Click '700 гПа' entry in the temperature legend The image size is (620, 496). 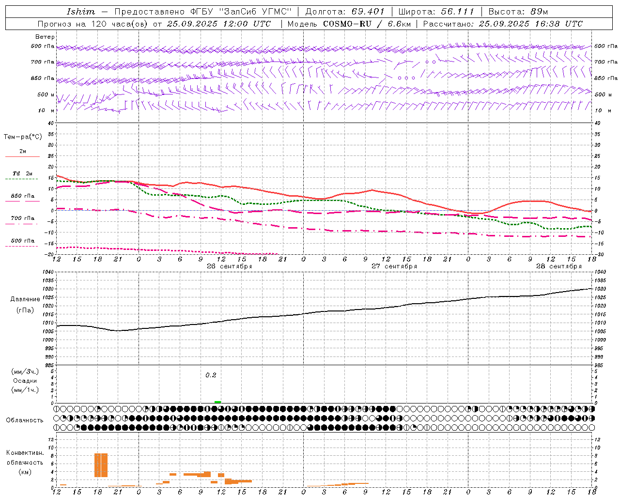(23, 218)
